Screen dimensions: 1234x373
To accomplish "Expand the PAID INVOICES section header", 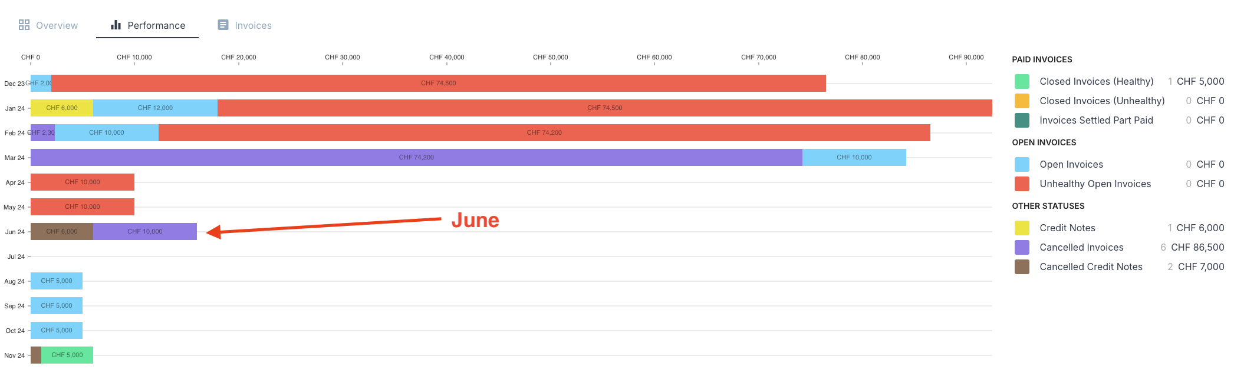I will pyautogui.click(x=1042, y=59).
